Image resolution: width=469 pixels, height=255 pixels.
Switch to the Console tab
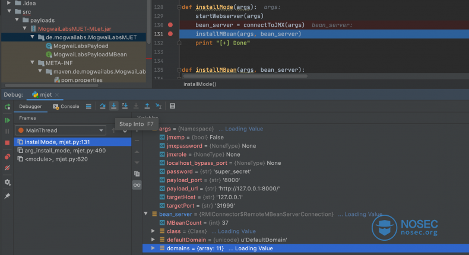pos(66,106)
